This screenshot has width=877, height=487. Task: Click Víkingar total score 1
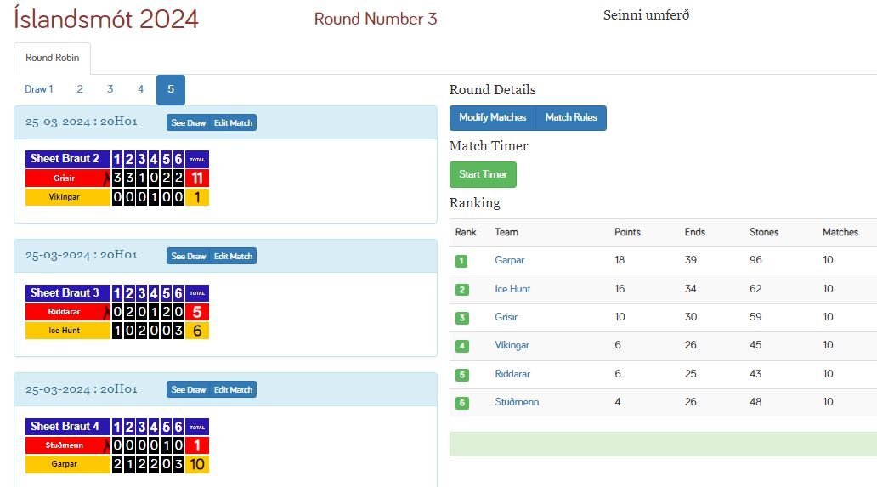[197, 197]
